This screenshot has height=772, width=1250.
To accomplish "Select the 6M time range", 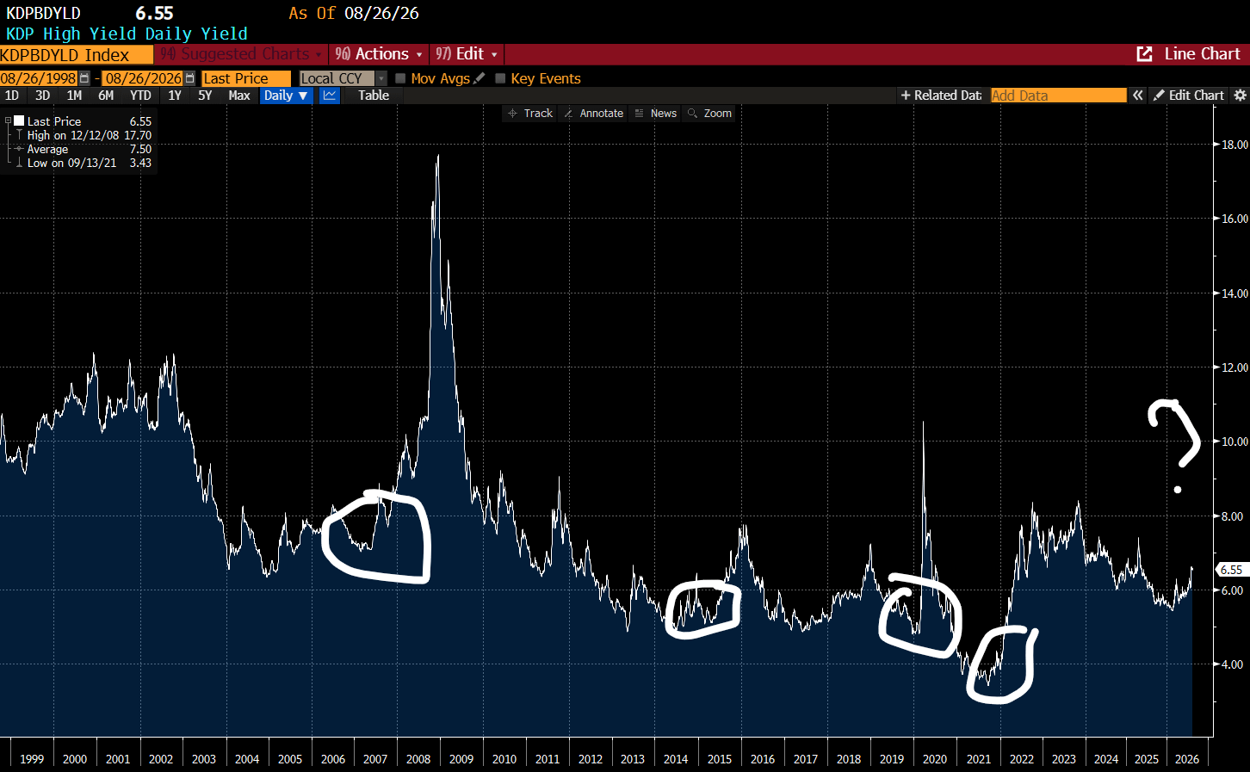I will 106,96.
